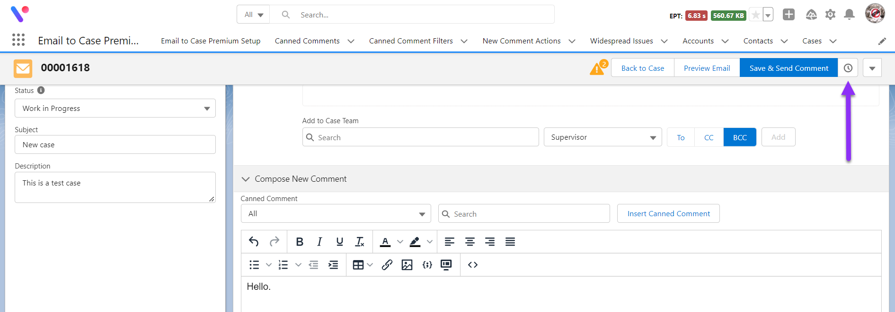Open more actions dropdown beside clock
Screen dimensions: 895x312
coord(872,68)
